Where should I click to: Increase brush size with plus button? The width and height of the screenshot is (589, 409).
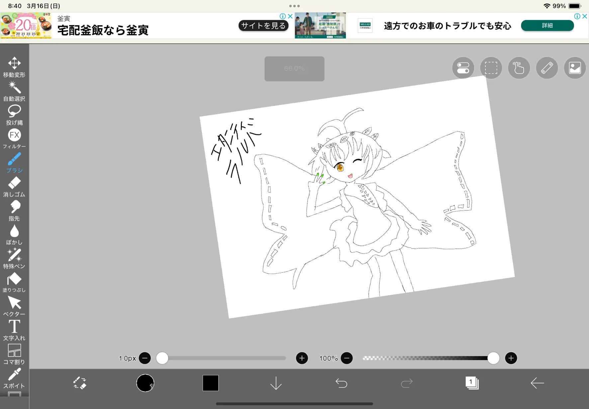click(x=302, y=358)
